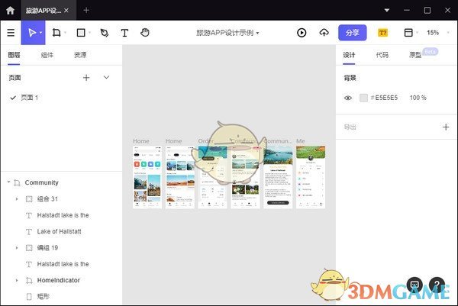Add a new page with plus button
458x306 pixels.
pyautogui.click(x=86, y=77)
